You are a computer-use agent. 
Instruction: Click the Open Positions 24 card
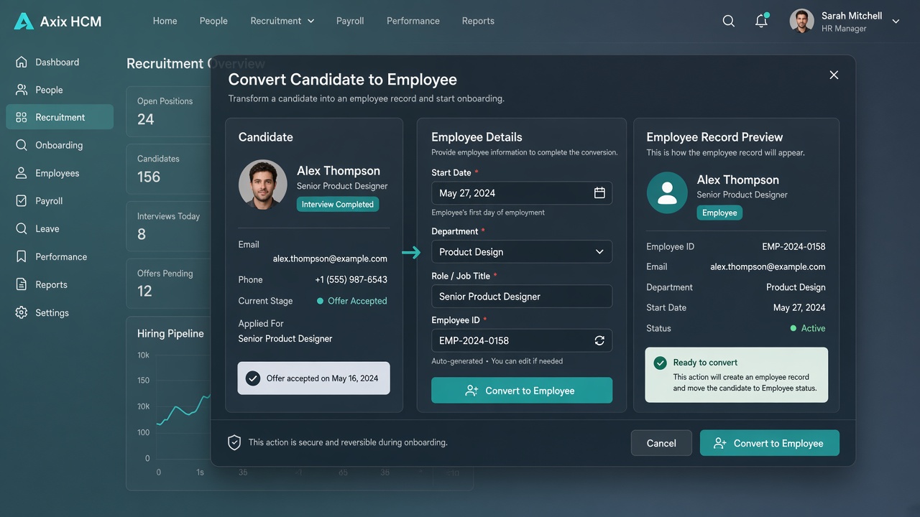pyautogui.click(x=169, y=111)
